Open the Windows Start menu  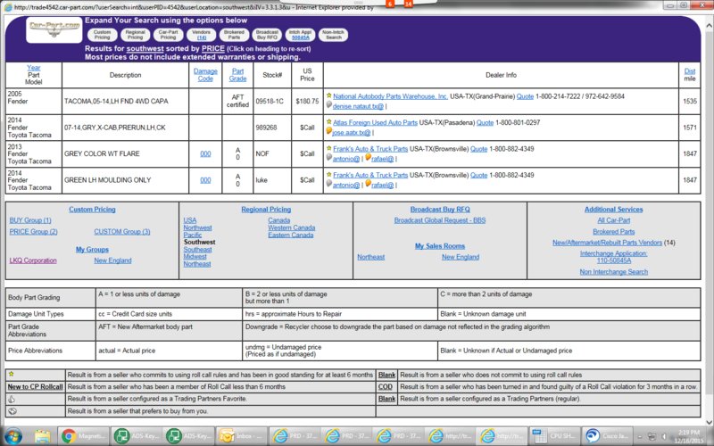pyautogui.click(x=12, y=436)
